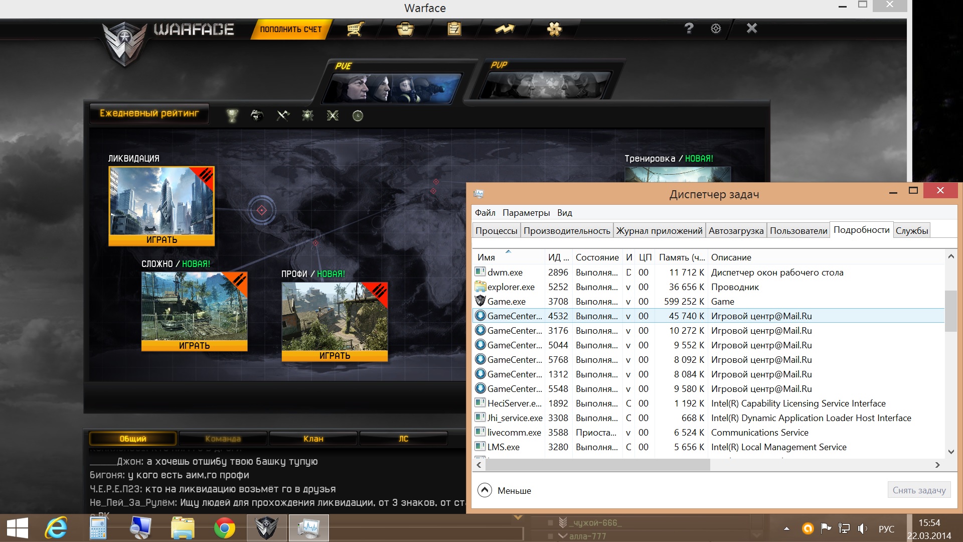Click Играть under Ликвидация mission
This screenshot has width=963, height=542.
click(162, 240)
